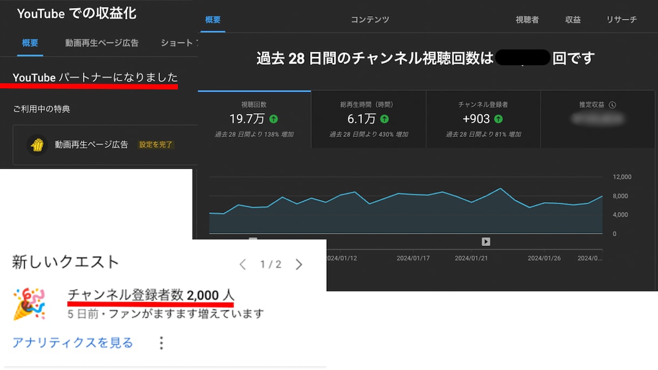Click the YouTube での収益化 title

77,13
